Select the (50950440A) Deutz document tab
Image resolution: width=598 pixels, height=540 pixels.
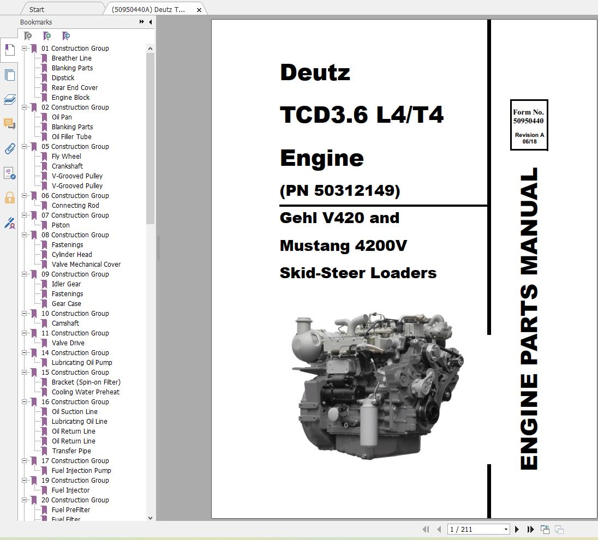(148, 9)
